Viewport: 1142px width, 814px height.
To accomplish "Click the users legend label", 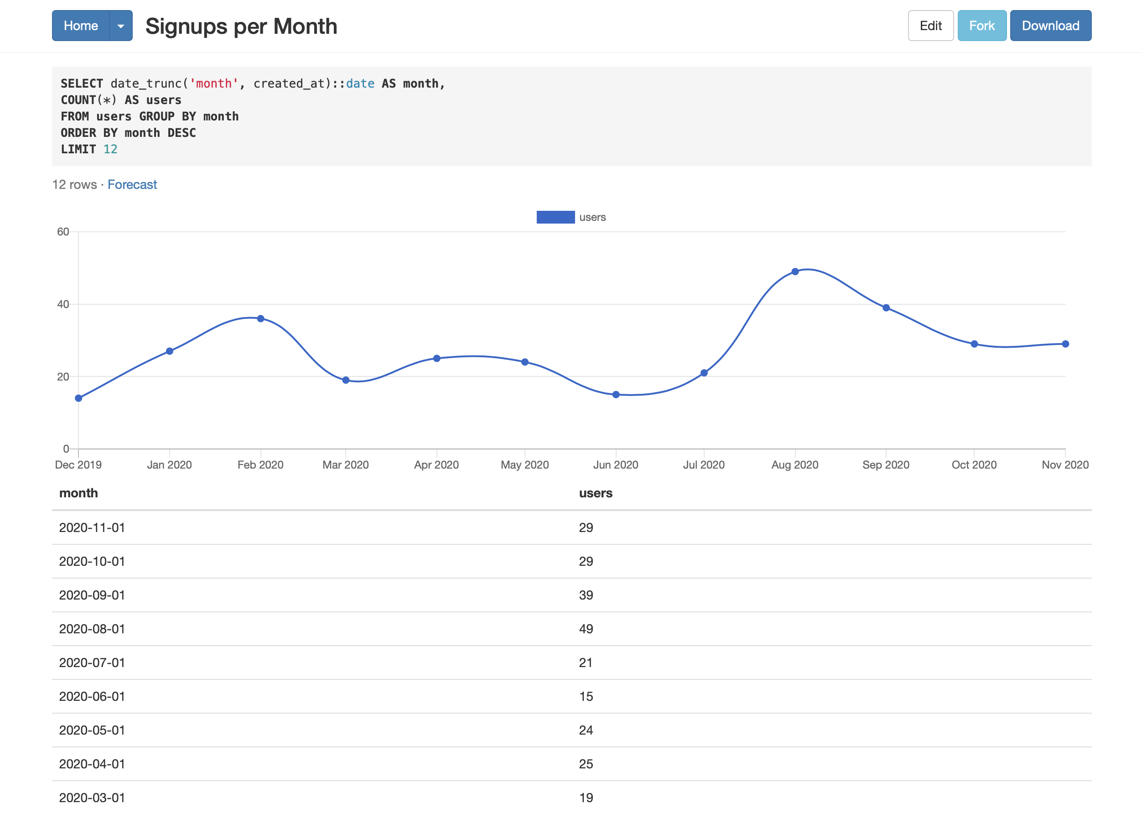I will 592,217.
